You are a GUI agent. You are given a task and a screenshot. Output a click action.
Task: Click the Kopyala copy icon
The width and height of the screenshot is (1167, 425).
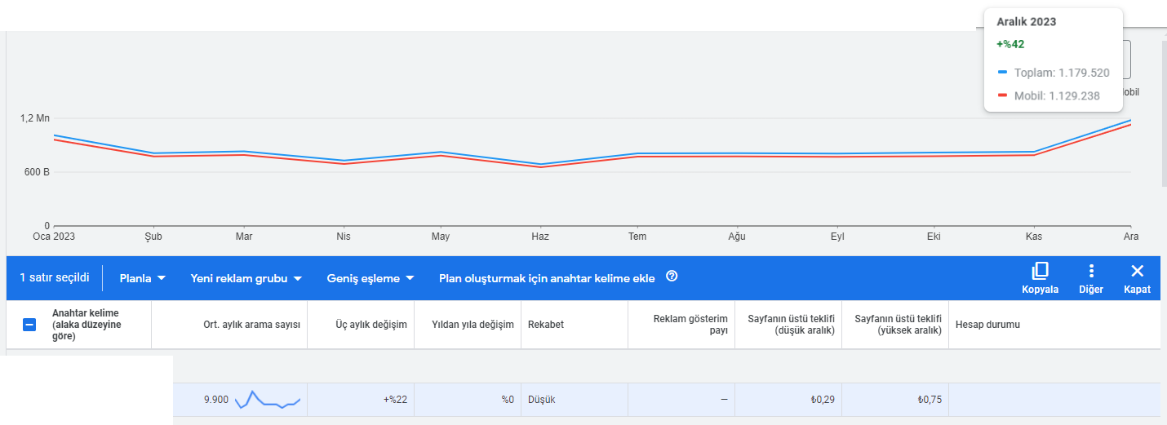[x=1040, y=271]
